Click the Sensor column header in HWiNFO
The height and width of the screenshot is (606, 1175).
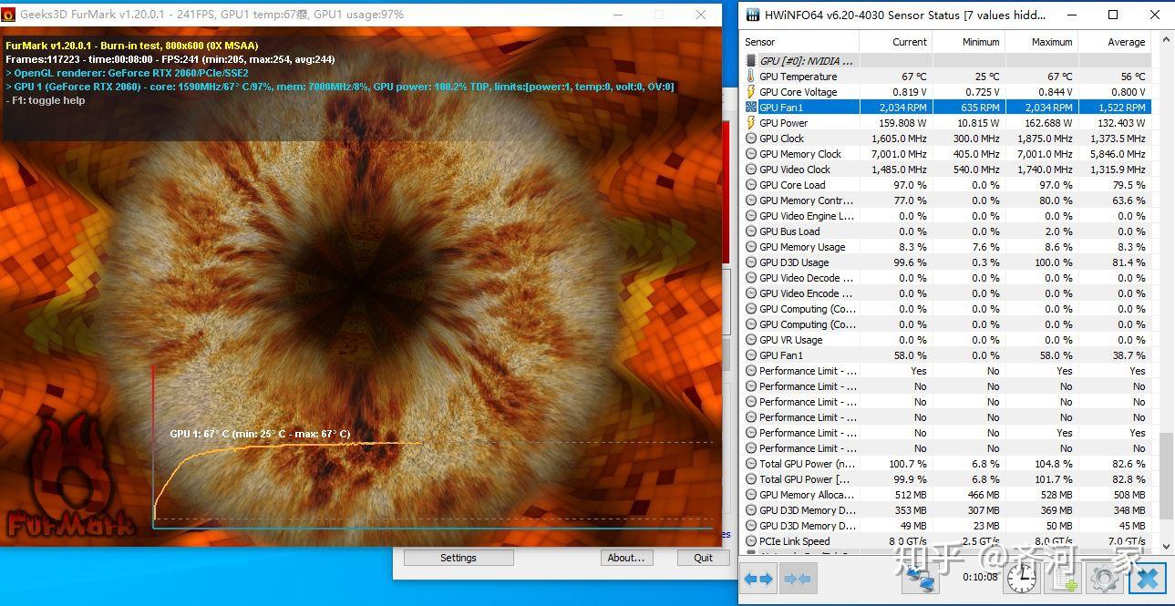799,42
